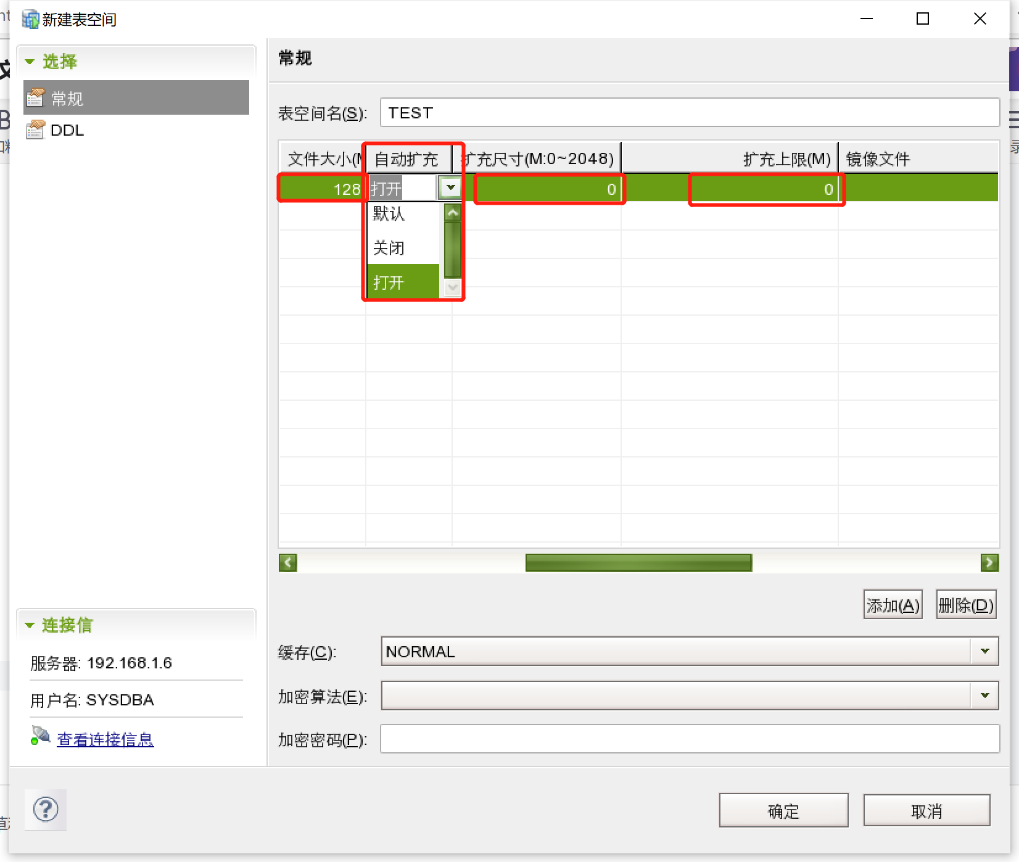Click the 扩充上限(M) column header
Image resolution: width=1019 pixels, height=862 pixels.
tap(730, 159)
